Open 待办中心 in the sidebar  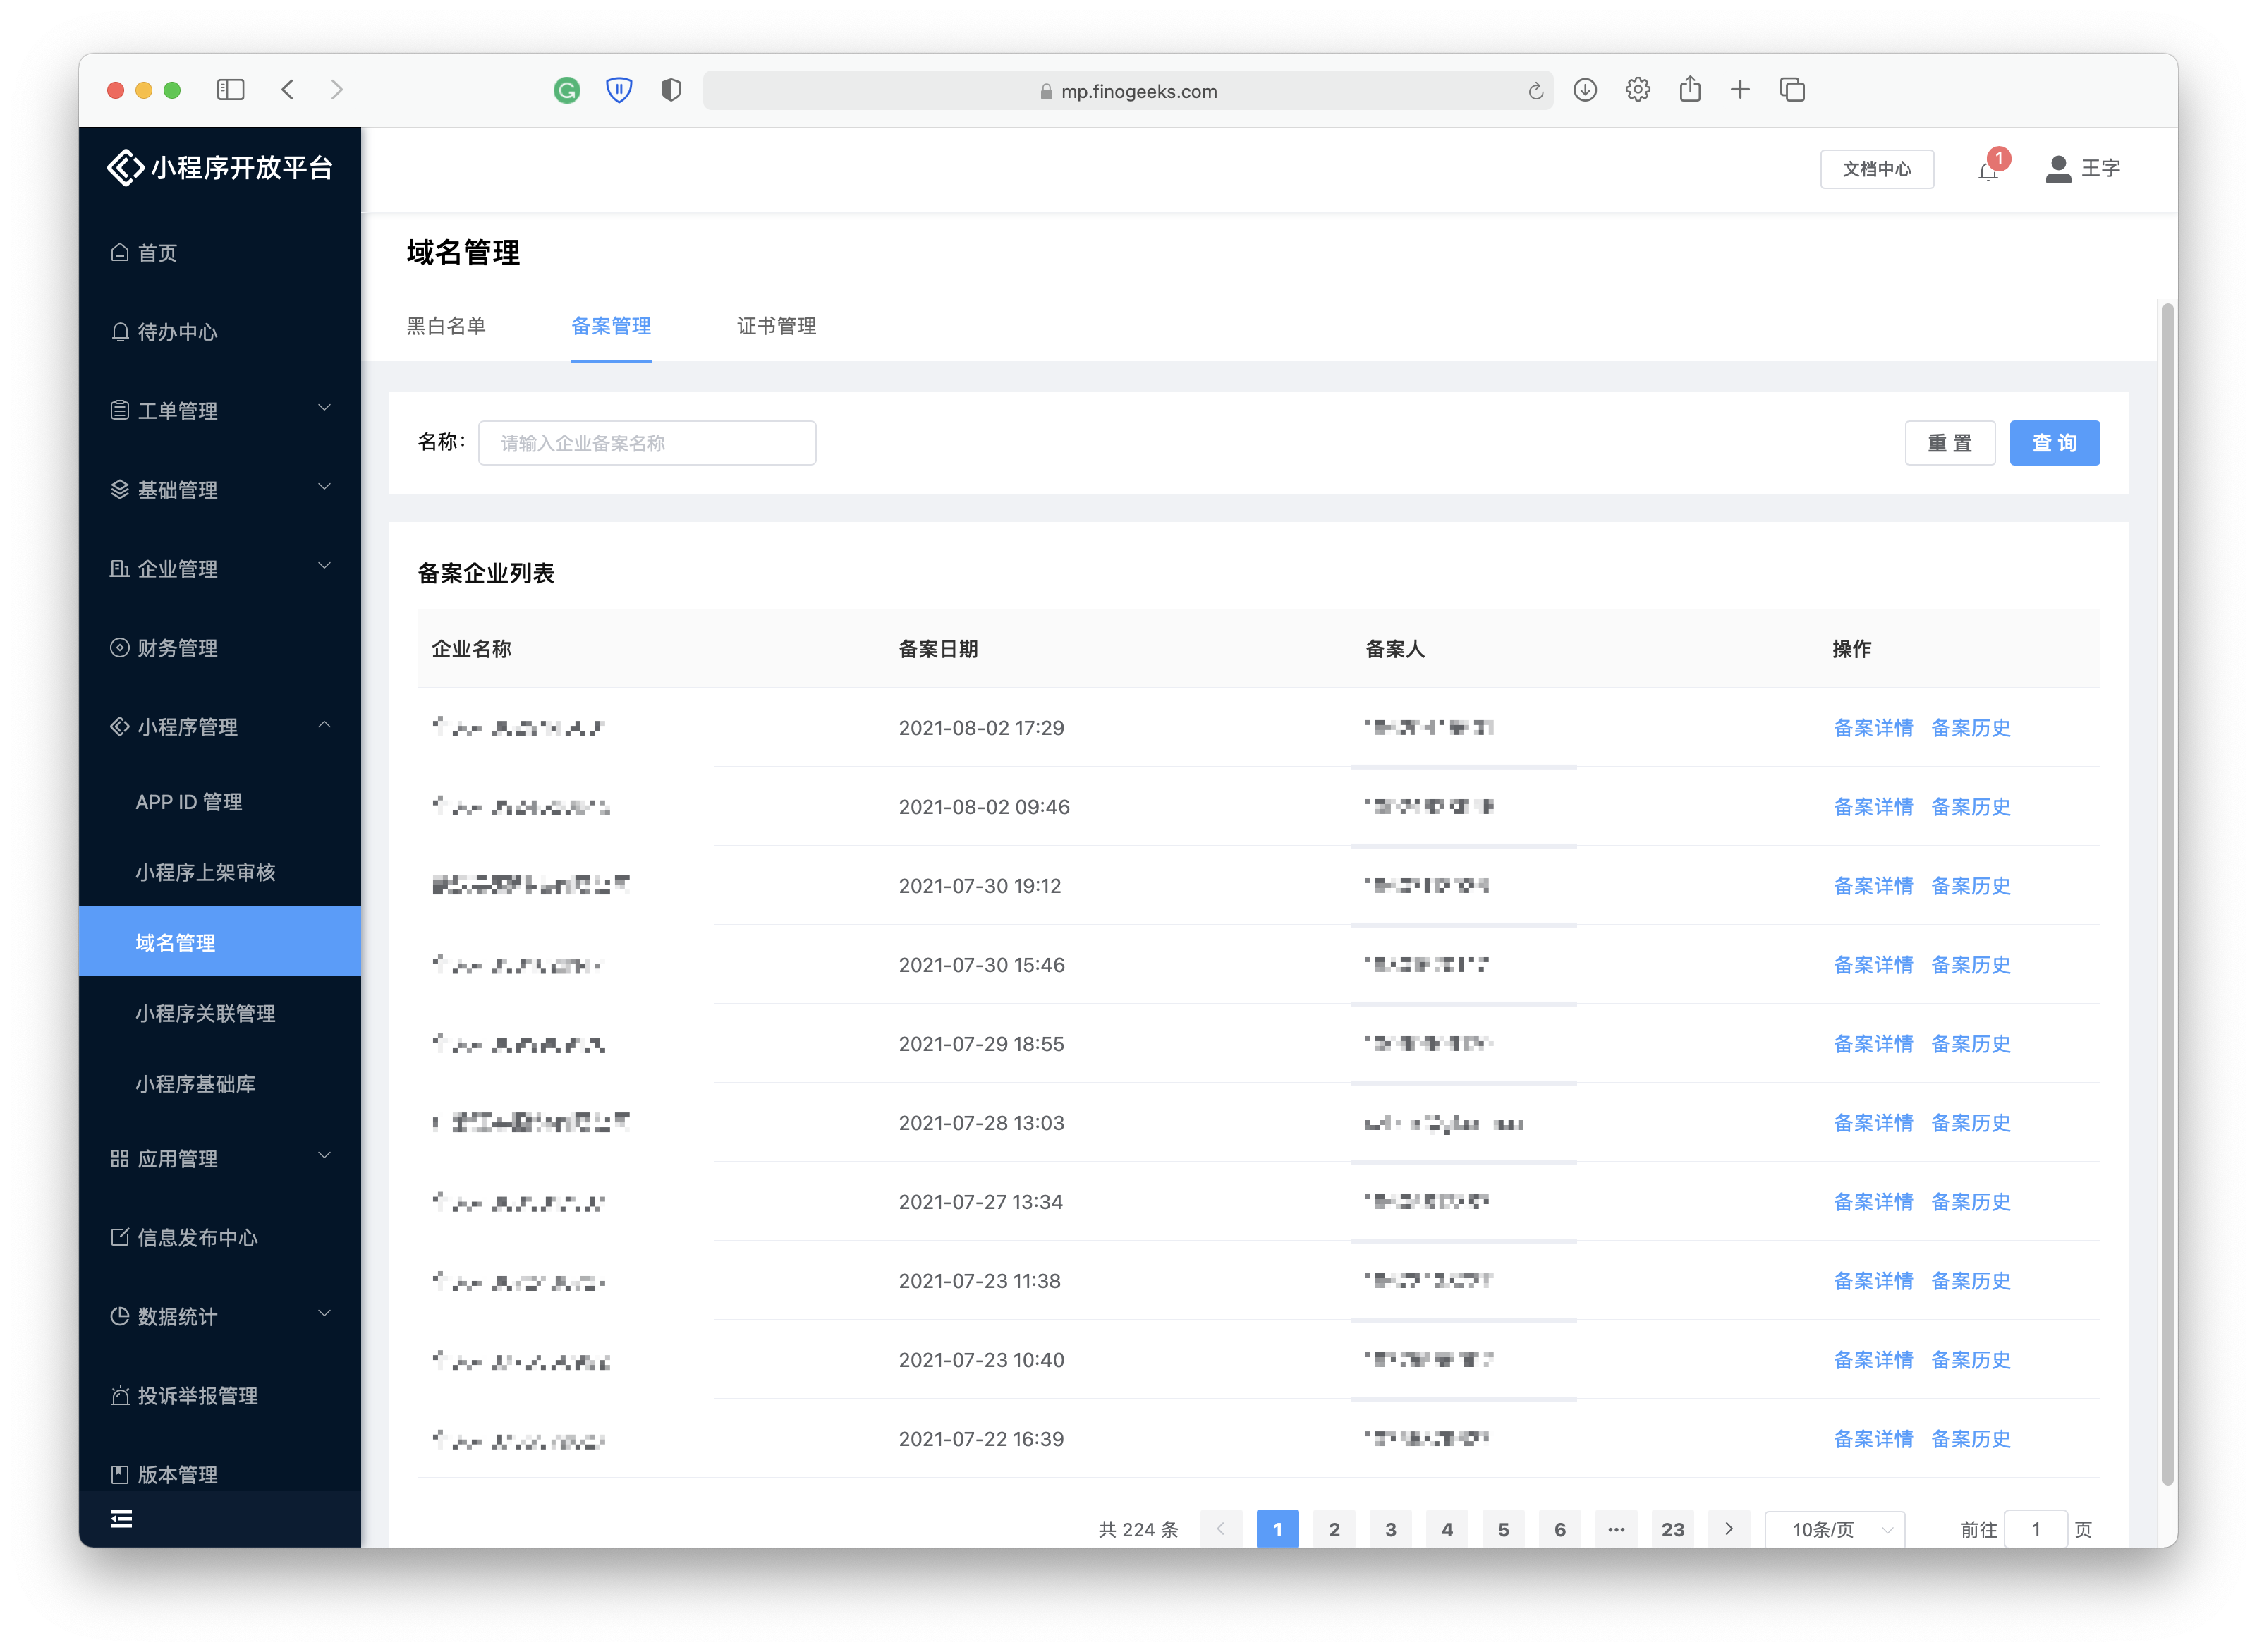(x=220, y=332)
